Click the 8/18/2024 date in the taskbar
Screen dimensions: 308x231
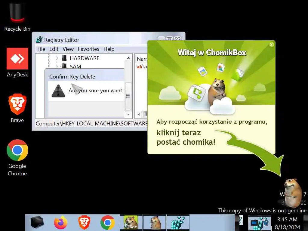click(x=287, y=227)
